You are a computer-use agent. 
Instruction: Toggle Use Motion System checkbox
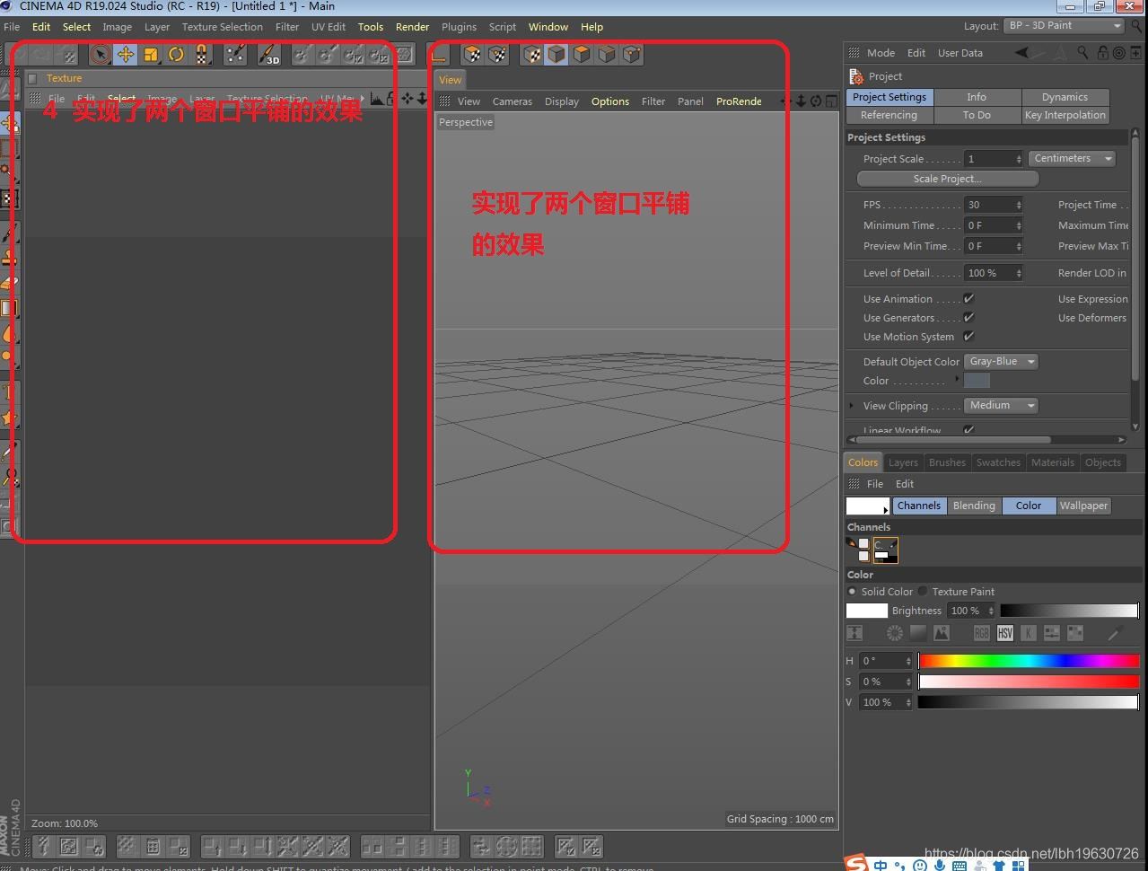point(968,337)
